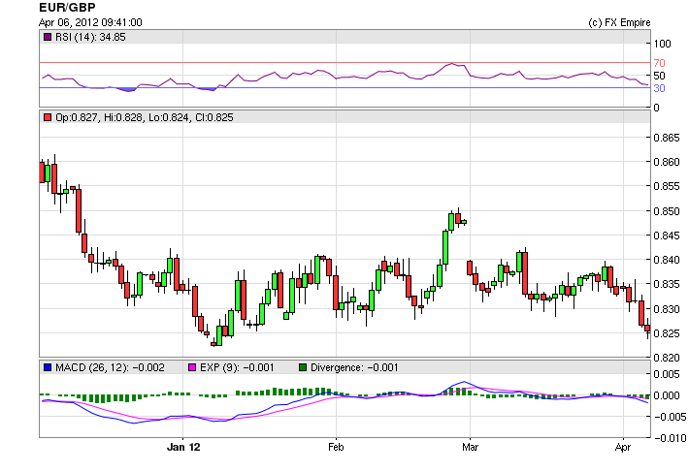This screenshot has width=689, height=472.
Task: Click the 0.005 MACD axis label
Action: tap(667, 374)
